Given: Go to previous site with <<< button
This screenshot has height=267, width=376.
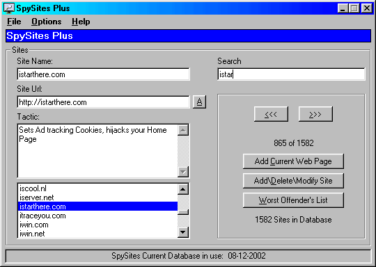Looking at the screenshot, I should pos(271,114).
